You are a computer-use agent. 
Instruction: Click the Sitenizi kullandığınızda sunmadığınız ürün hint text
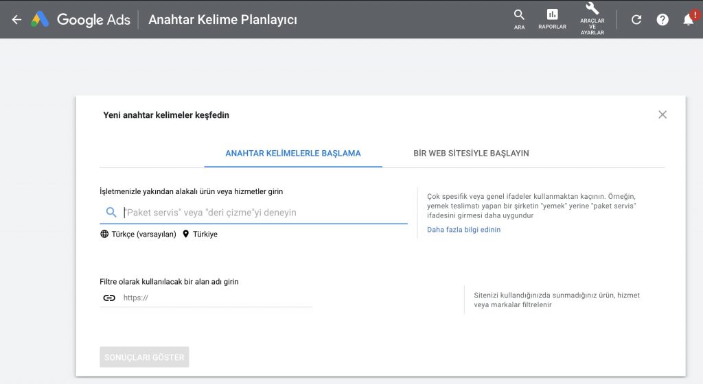[x=556, y=300]
